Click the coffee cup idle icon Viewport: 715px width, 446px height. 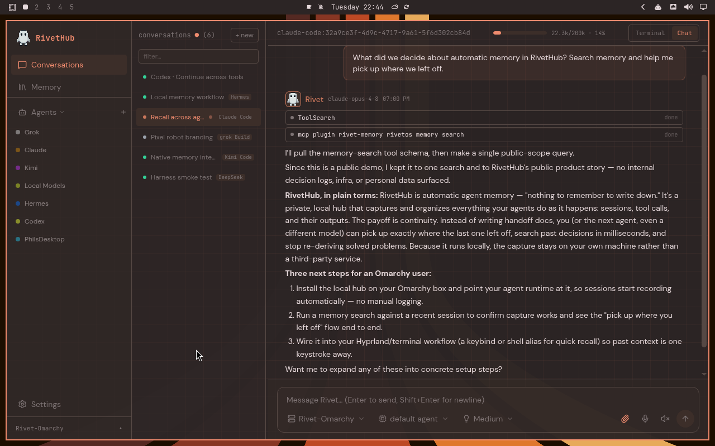(x=309, y=7)
